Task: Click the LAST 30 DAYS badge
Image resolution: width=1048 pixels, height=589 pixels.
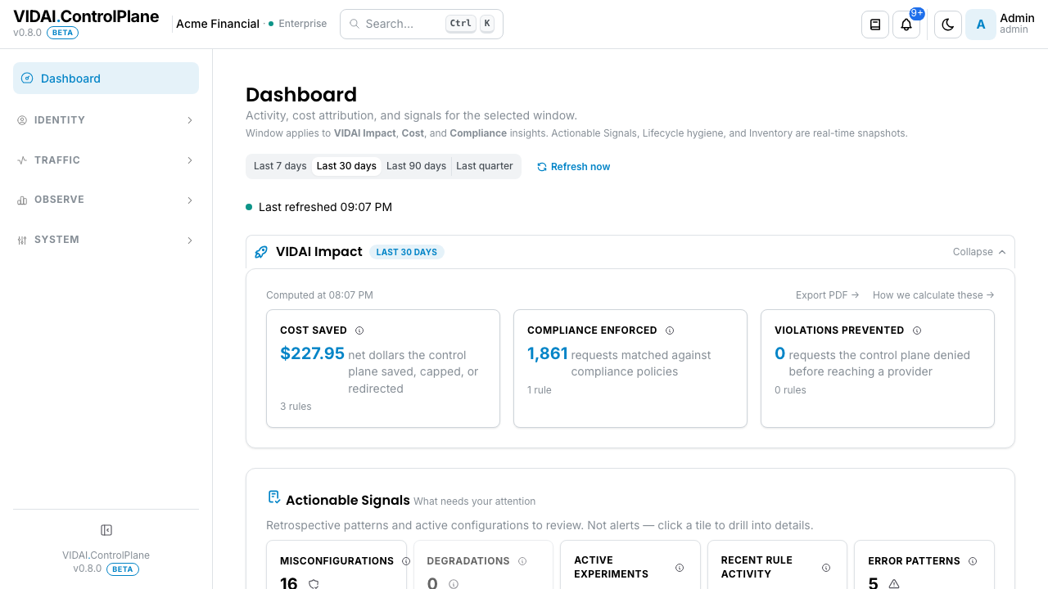Action: pyautogui.click(x=407, y=252)
